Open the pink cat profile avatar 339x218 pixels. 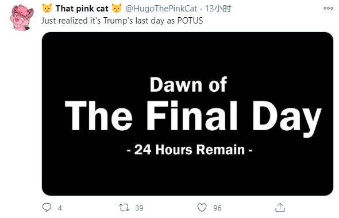pyautogui.click(x=22, y=17)
